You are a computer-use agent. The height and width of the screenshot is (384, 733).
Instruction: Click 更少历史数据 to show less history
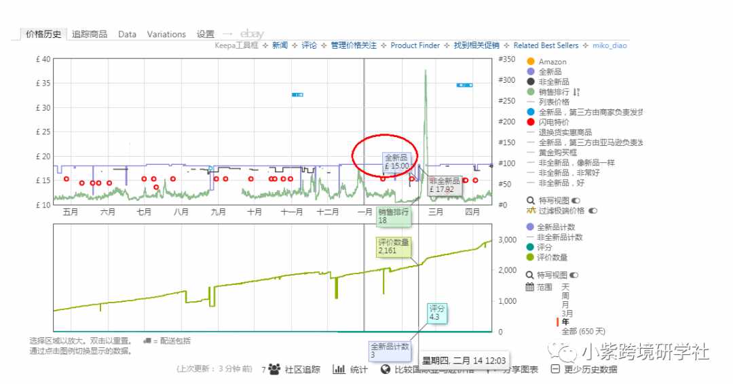[x=590, y=370]
